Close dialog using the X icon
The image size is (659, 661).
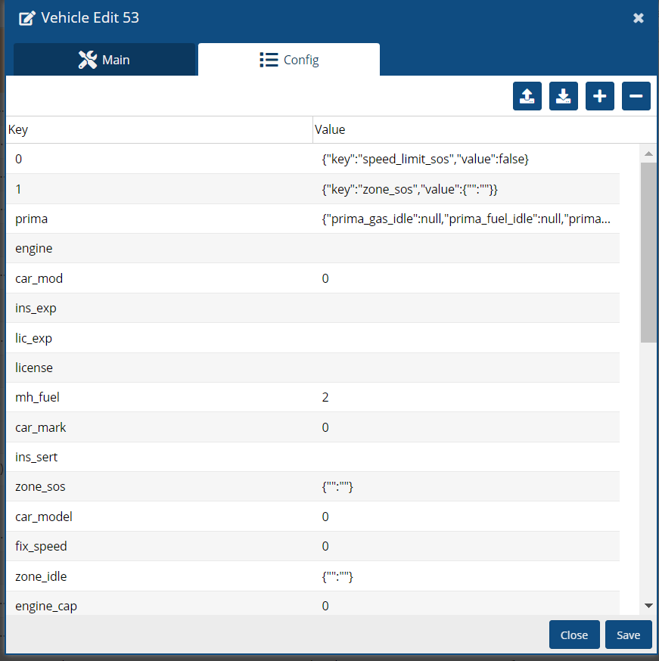(x=638, y=18)
